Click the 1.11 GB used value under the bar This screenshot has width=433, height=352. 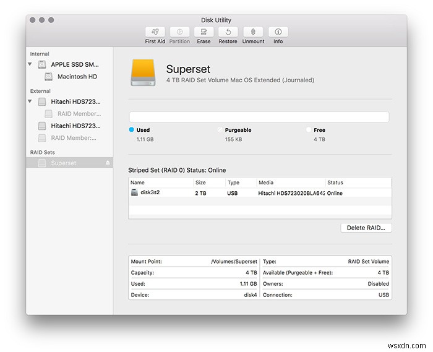tap(145, 139)
